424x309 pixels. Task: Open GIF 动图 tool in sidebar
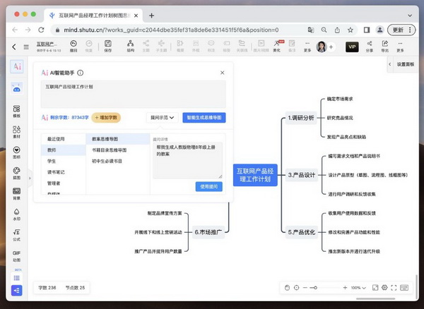pos(16,256)
